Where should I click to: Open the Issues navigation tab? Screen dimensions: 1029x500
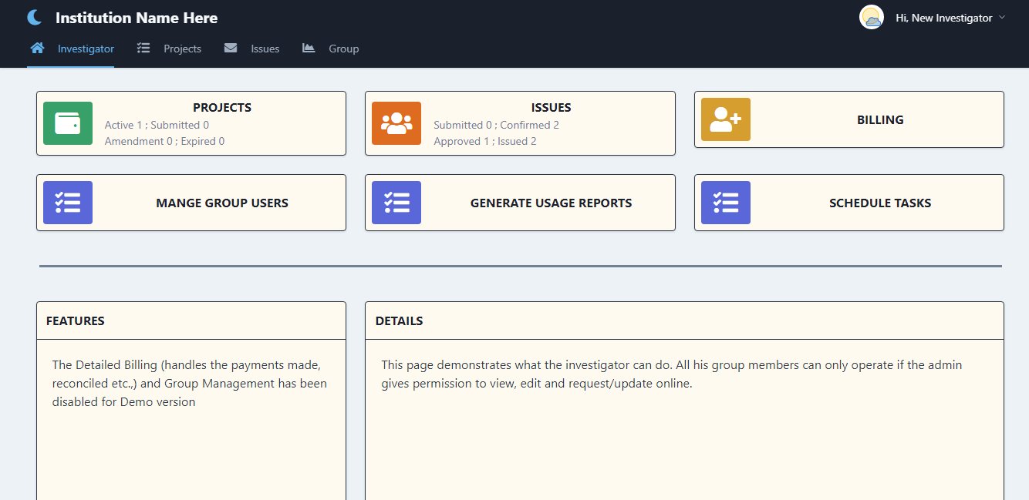[265, 49]
